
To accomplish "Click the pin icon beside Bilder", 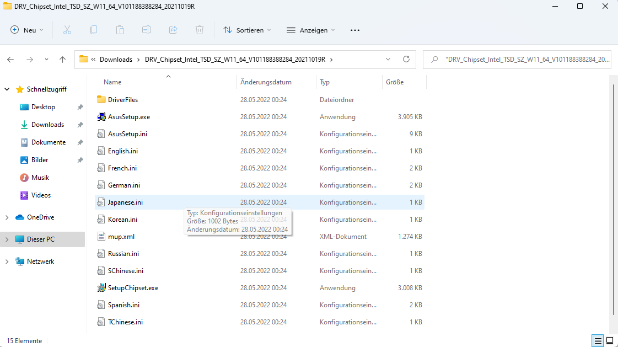I will click(x=80, y=160).
